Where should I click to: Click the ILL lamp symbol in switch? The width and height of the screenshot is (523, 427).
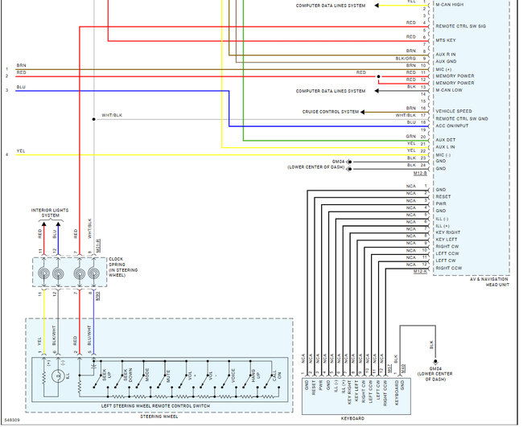(58, 376)
